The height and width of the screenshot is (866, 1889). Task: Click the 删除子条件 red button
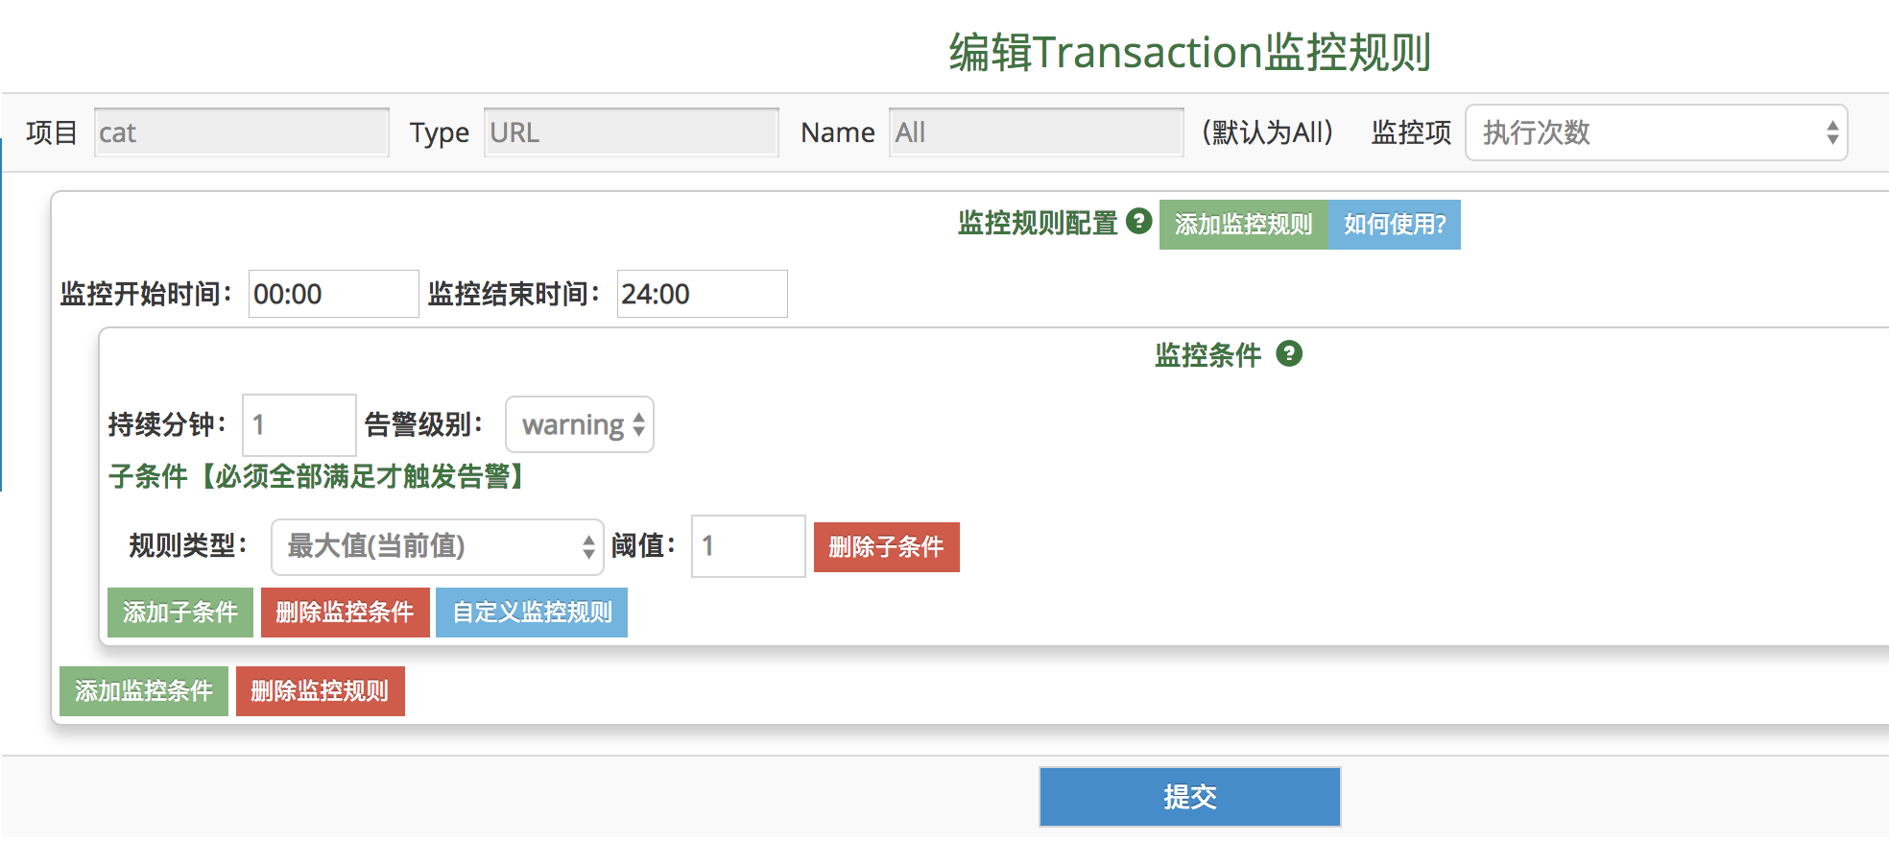[x=885, y=546]
